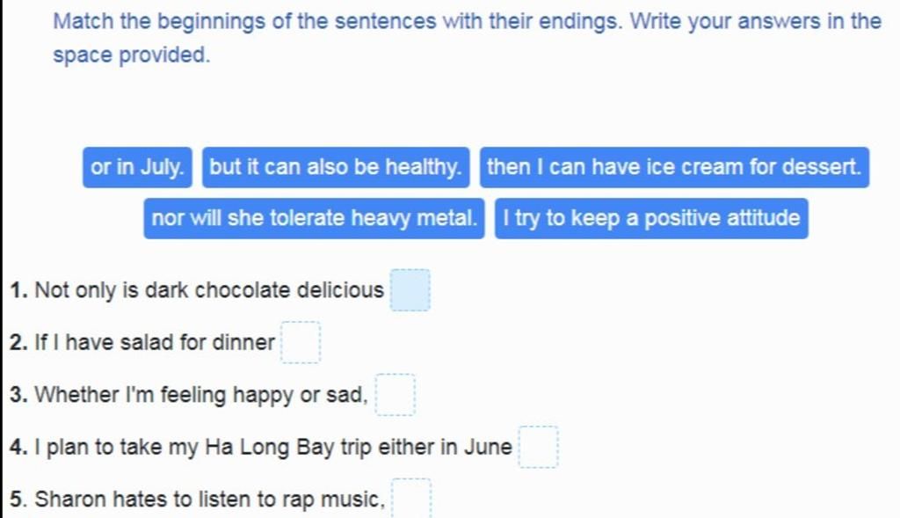This screenshot has width=900, height=518.
Task: Select the 'or in July.' answer chip
Action: tap(137, 167)
